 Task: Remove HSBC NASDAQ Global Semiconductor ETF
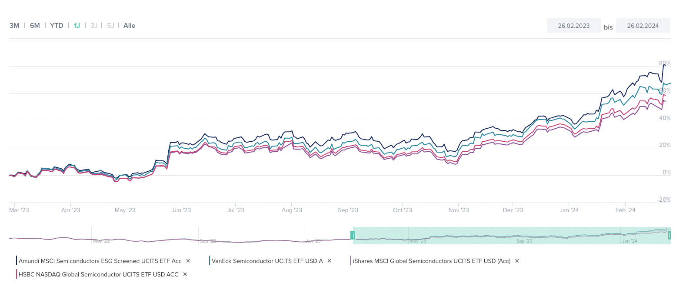coord(185,274)
